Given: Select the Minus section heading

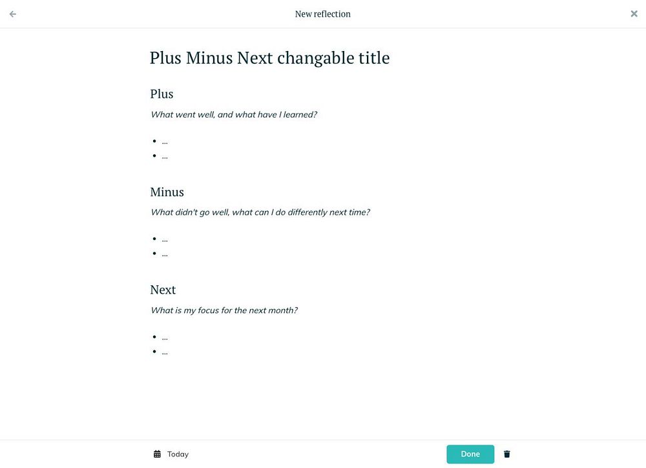Looking at the screenshot, I should coord(167,192).
